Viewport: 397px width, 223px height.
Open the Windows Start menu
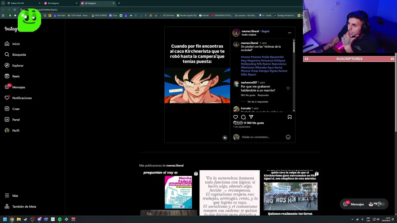coord(5,220)
